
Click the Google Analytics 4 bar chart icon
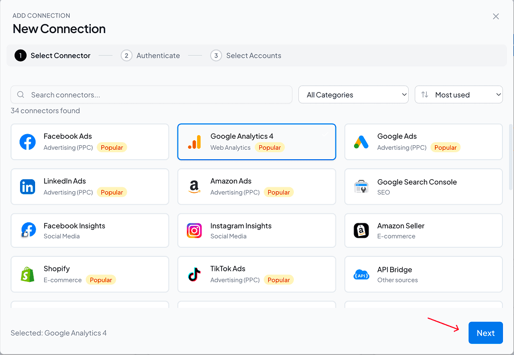coord(195,142)
